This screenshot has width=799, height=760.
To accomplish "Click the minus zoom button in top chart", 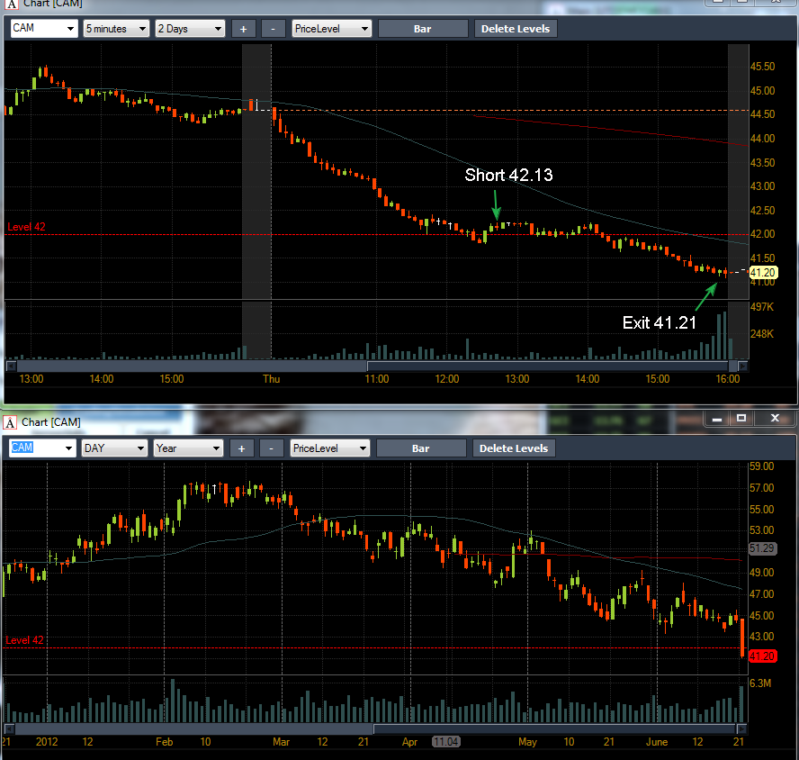I will (273, 29).
